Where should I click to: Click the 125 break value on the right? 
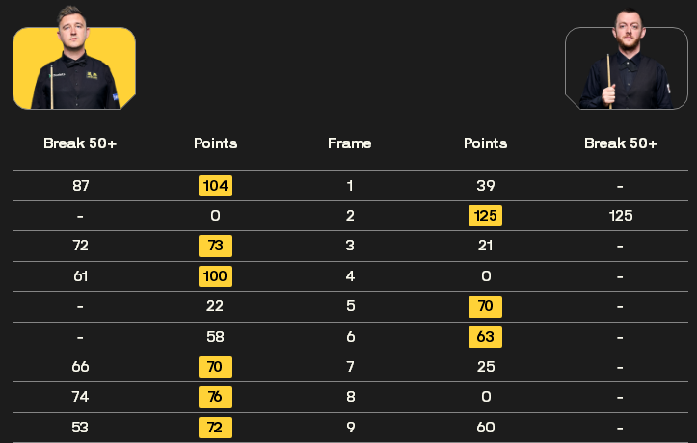pos(621,216)
